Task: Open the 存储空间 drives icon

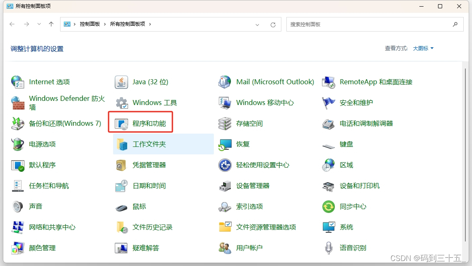Action: 225,124
